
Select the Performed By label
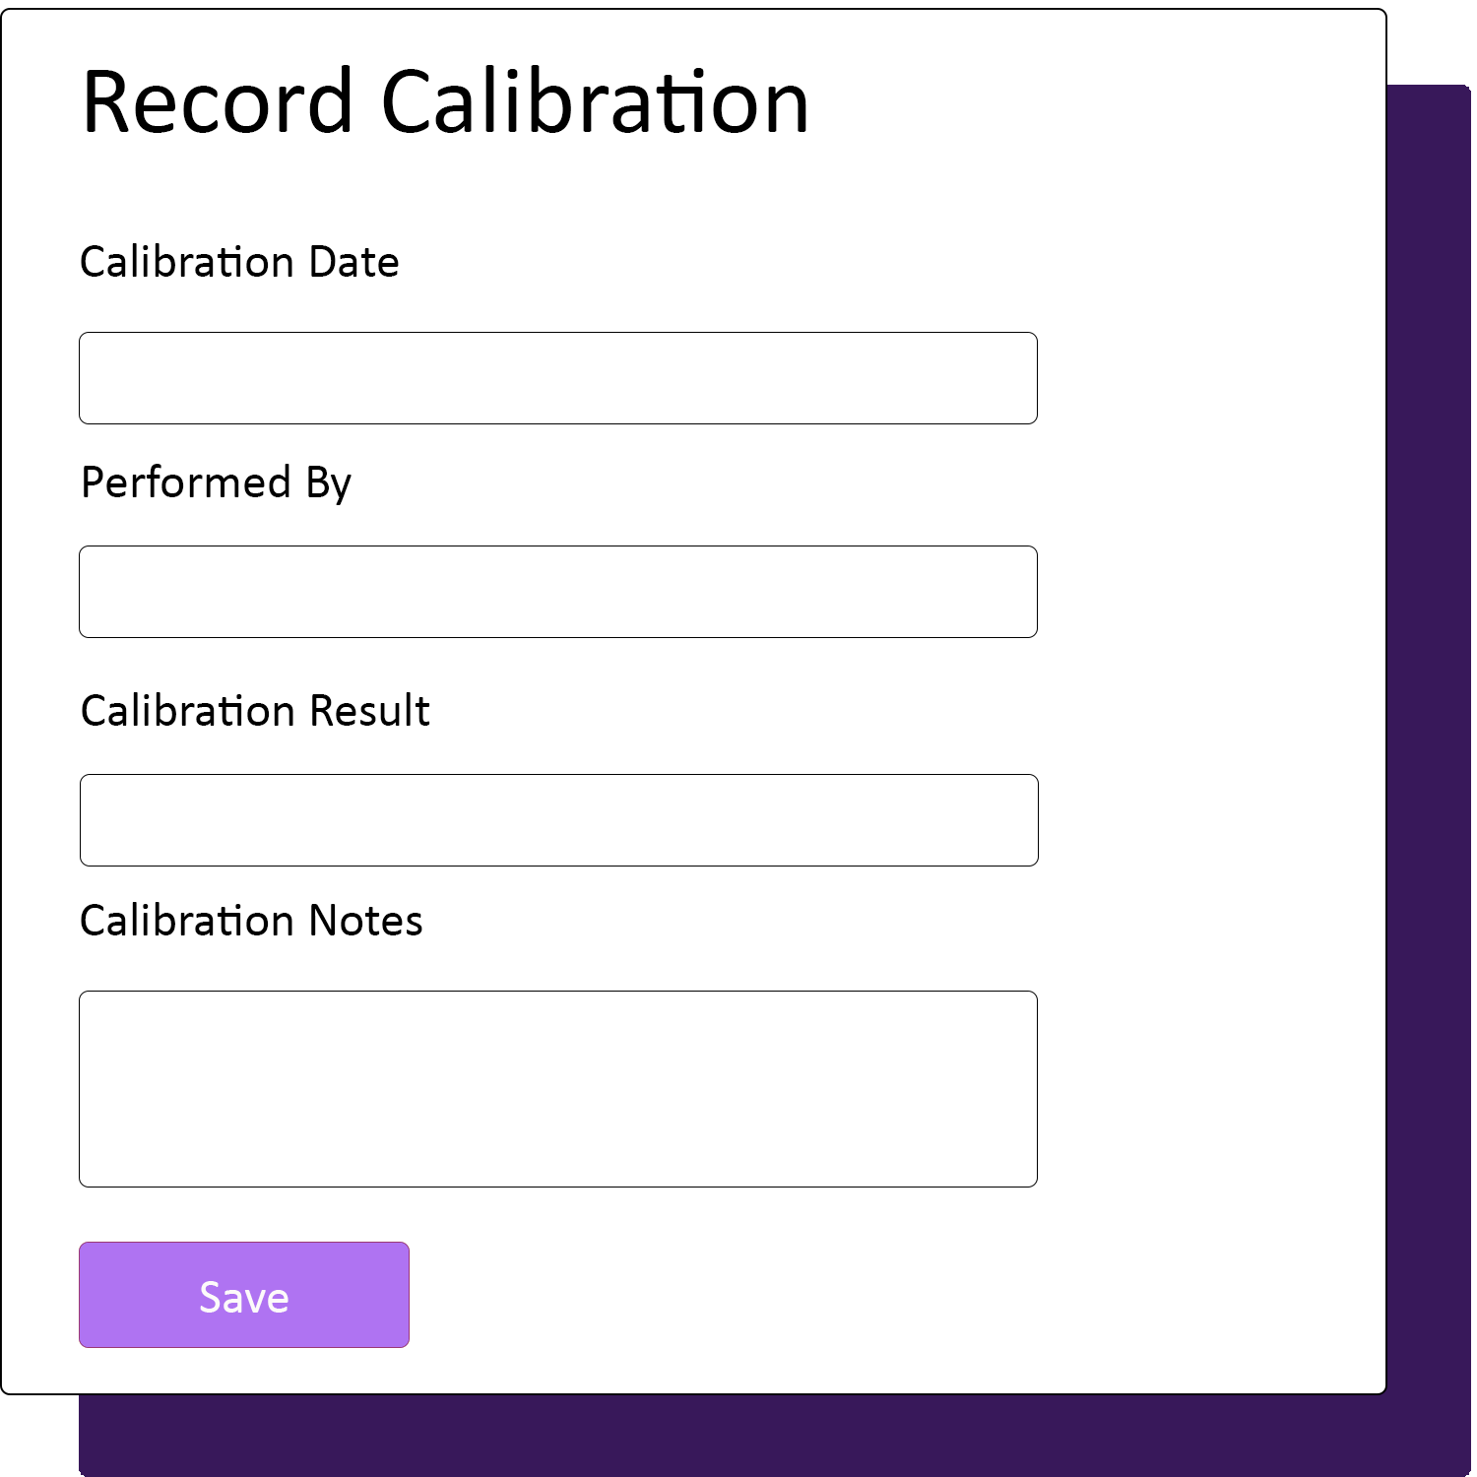pyautogui.click(x=216, y=482)
